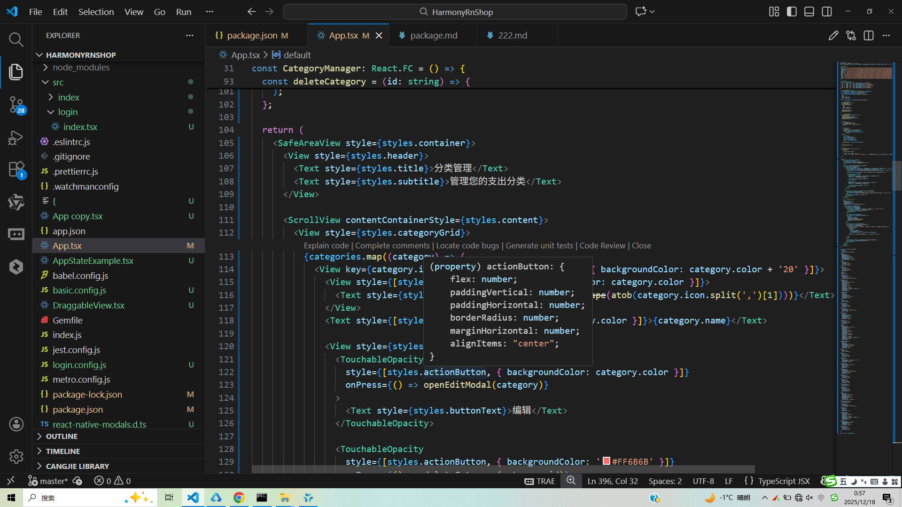Toggle bottom Panel visibility
The height and width of the screenshot is (507, 902).
[x=809, y=12]
